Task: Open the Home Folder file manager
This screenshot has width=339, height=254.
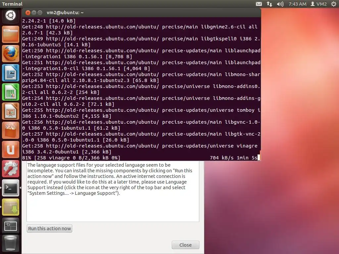Action: tap(10, 34)
